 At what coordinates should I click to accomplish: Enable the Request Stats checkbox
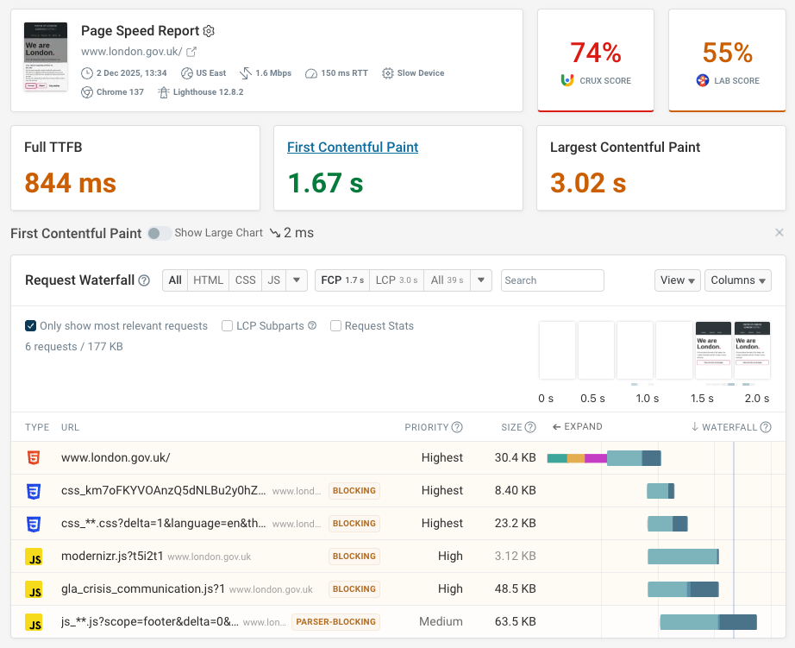[337, 326]
